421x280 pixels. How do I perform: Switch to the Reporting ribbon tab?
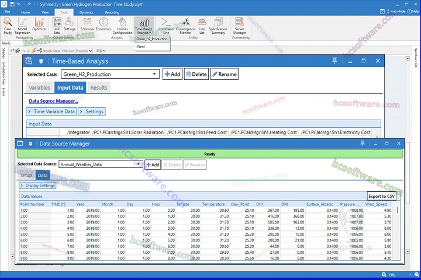(x=112, y=12)
